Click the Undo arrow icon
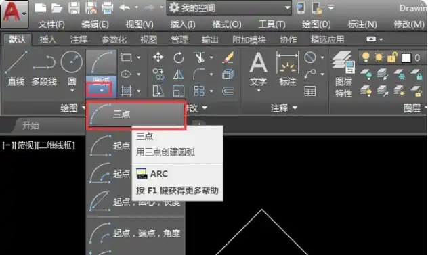 [x=125, y=7]
